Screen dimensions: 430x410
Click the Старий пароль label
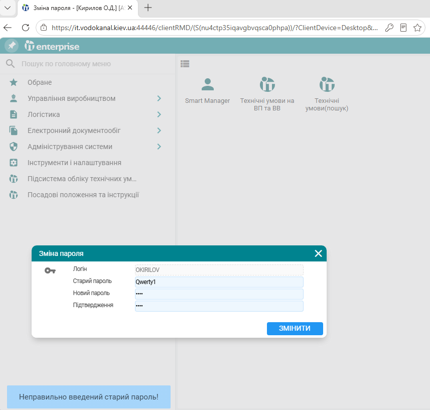click(92, 281)
